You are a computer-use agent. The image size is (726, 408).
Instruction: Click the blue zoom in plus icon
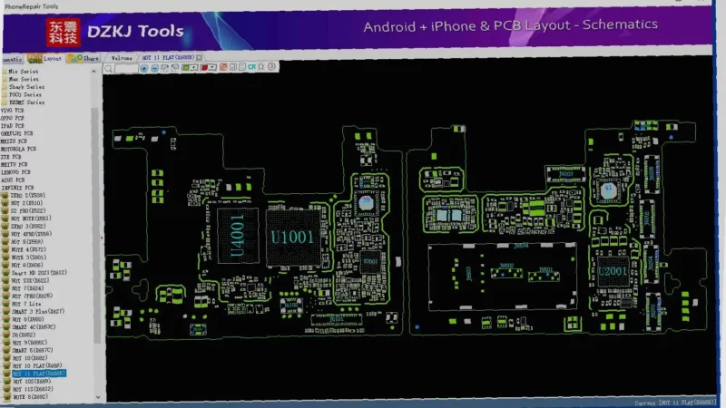click(x=144, y=68)
